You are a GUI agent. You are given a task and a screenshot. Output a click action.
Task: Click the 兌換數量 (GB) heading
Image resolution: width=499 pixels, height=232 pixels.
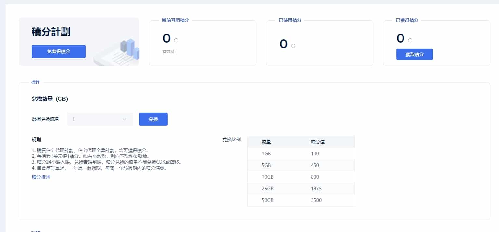click(50, 99)
